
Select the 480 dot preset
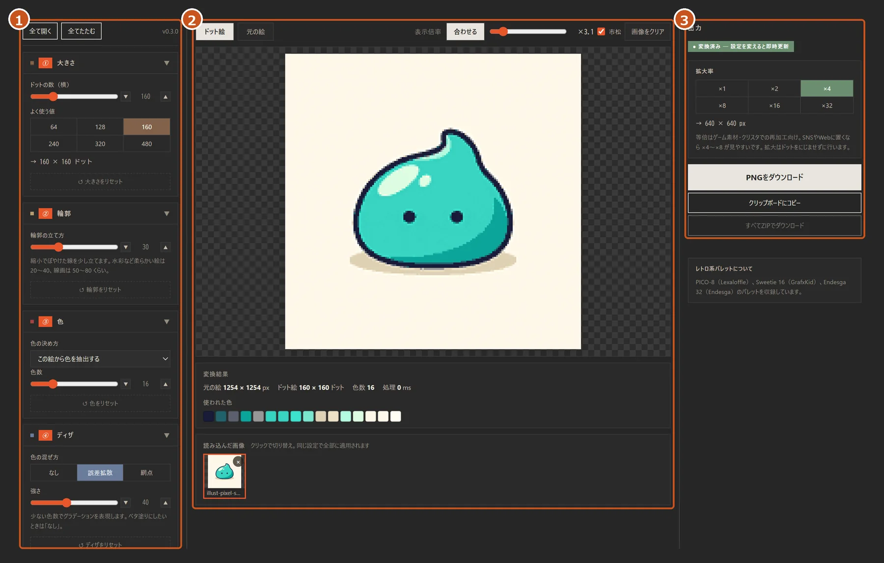147,144
